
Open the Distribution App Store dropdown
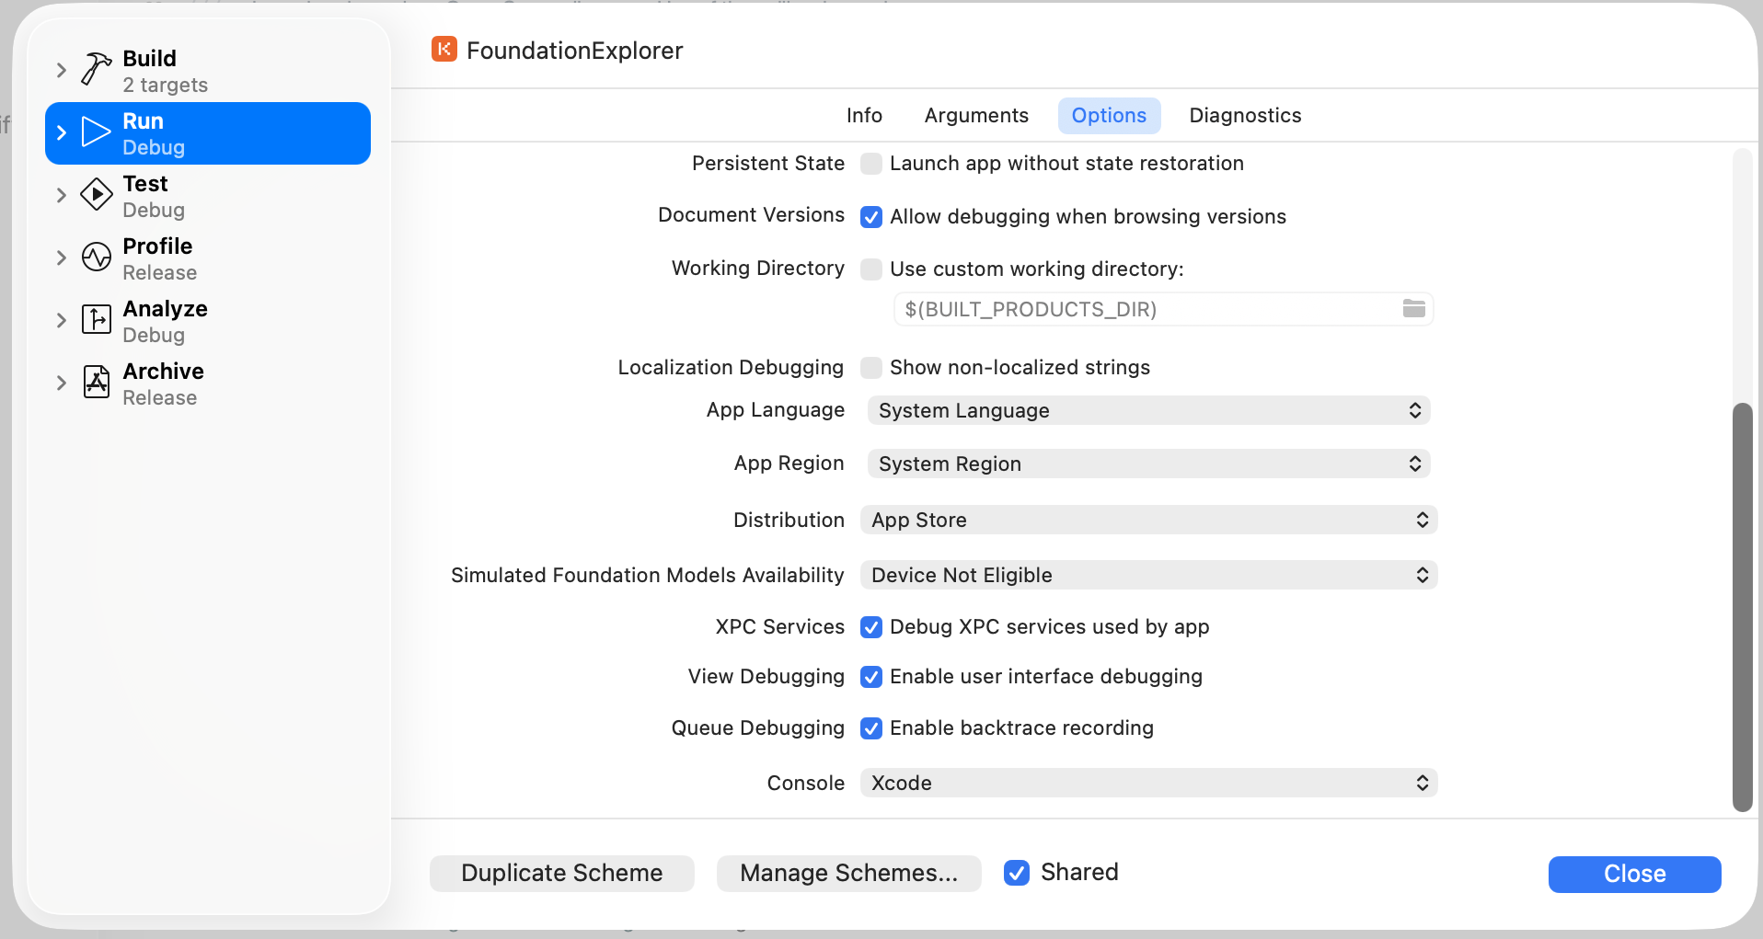pyautogui.click(x=1149, y=521)
